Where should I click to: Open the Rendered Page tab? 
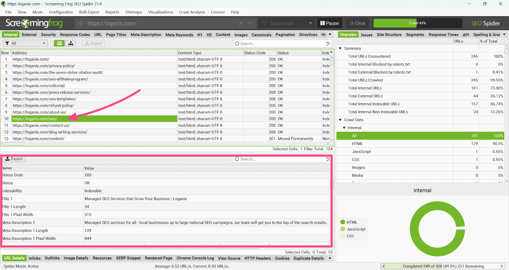158,258
